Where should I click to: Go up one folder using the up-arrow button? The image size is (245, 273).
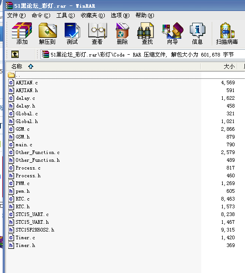click(15, 54)
